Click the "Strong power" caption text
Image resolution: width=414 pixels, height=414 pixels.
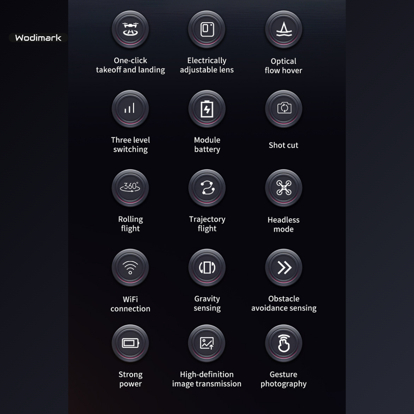click(130, 379)
